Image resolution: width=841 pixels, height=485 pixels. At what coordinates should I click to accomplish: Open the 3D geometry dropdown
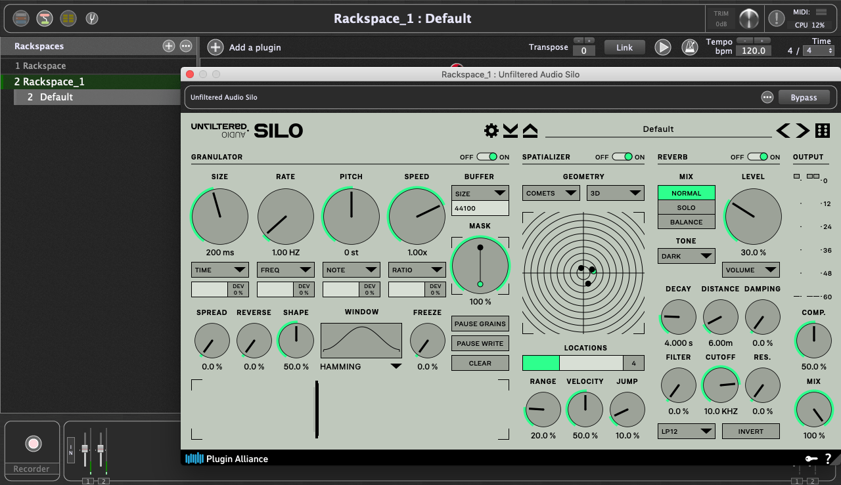(x=615, y=193)
